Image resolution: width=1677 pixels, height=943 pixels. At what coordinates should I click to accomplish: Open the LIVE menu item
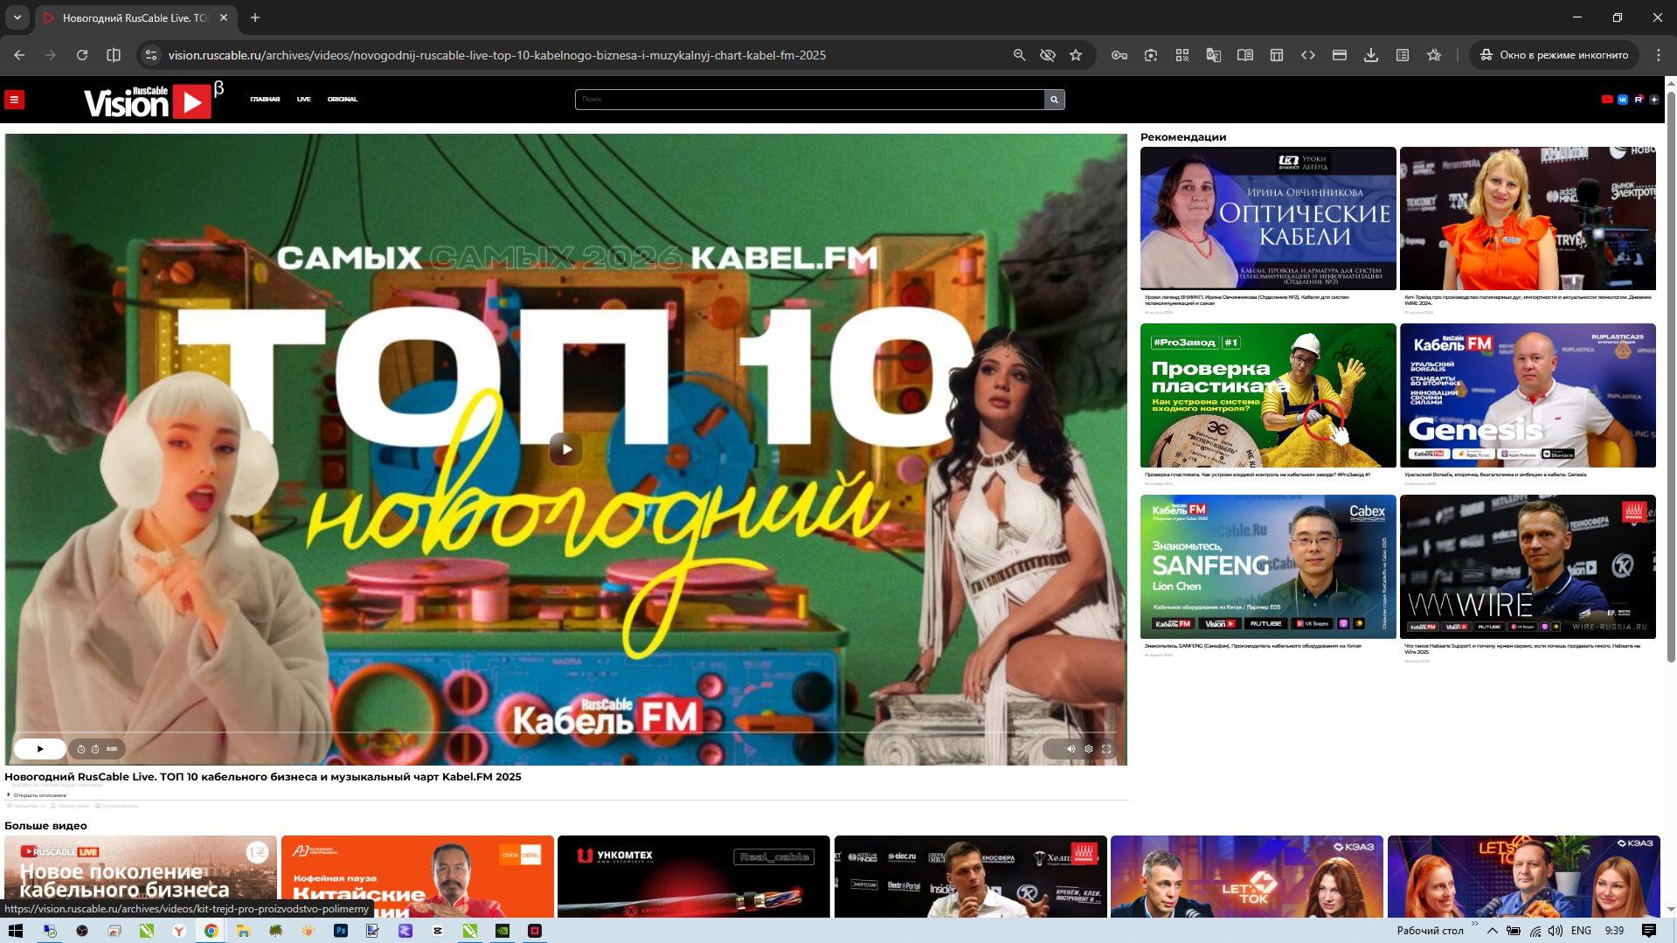[303, 100]
